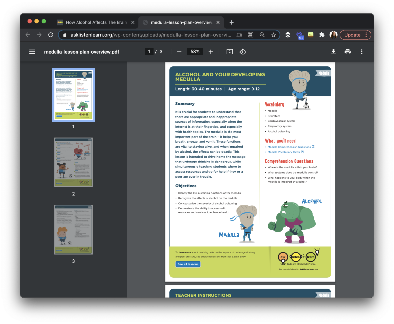Zoom out of the document
The image size is (394, 324).
(x=179, y=52)
